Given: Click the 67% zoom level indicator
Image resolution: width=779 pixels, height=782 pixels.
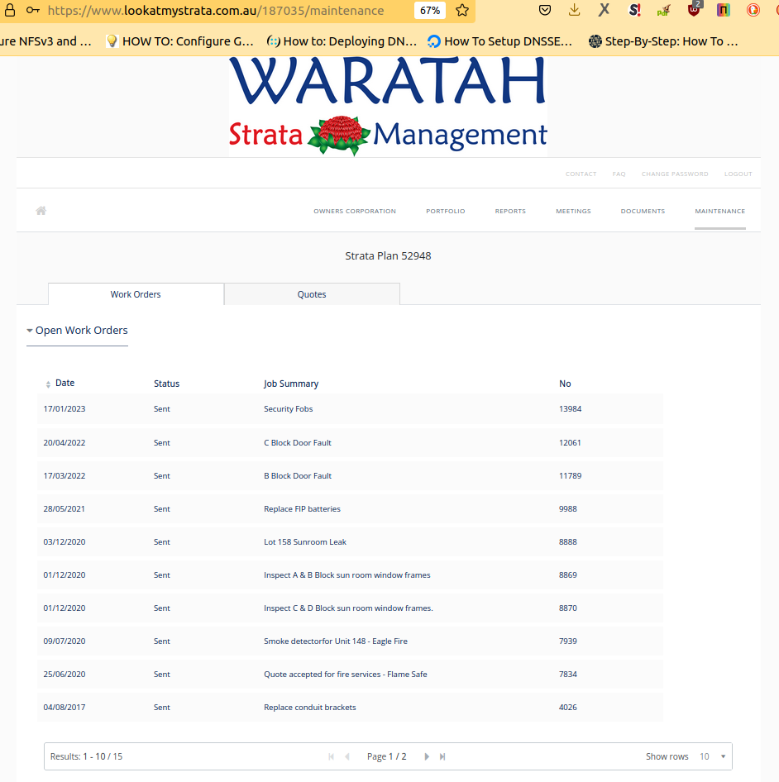Looking at the screenshot, I should pos(430,11).
